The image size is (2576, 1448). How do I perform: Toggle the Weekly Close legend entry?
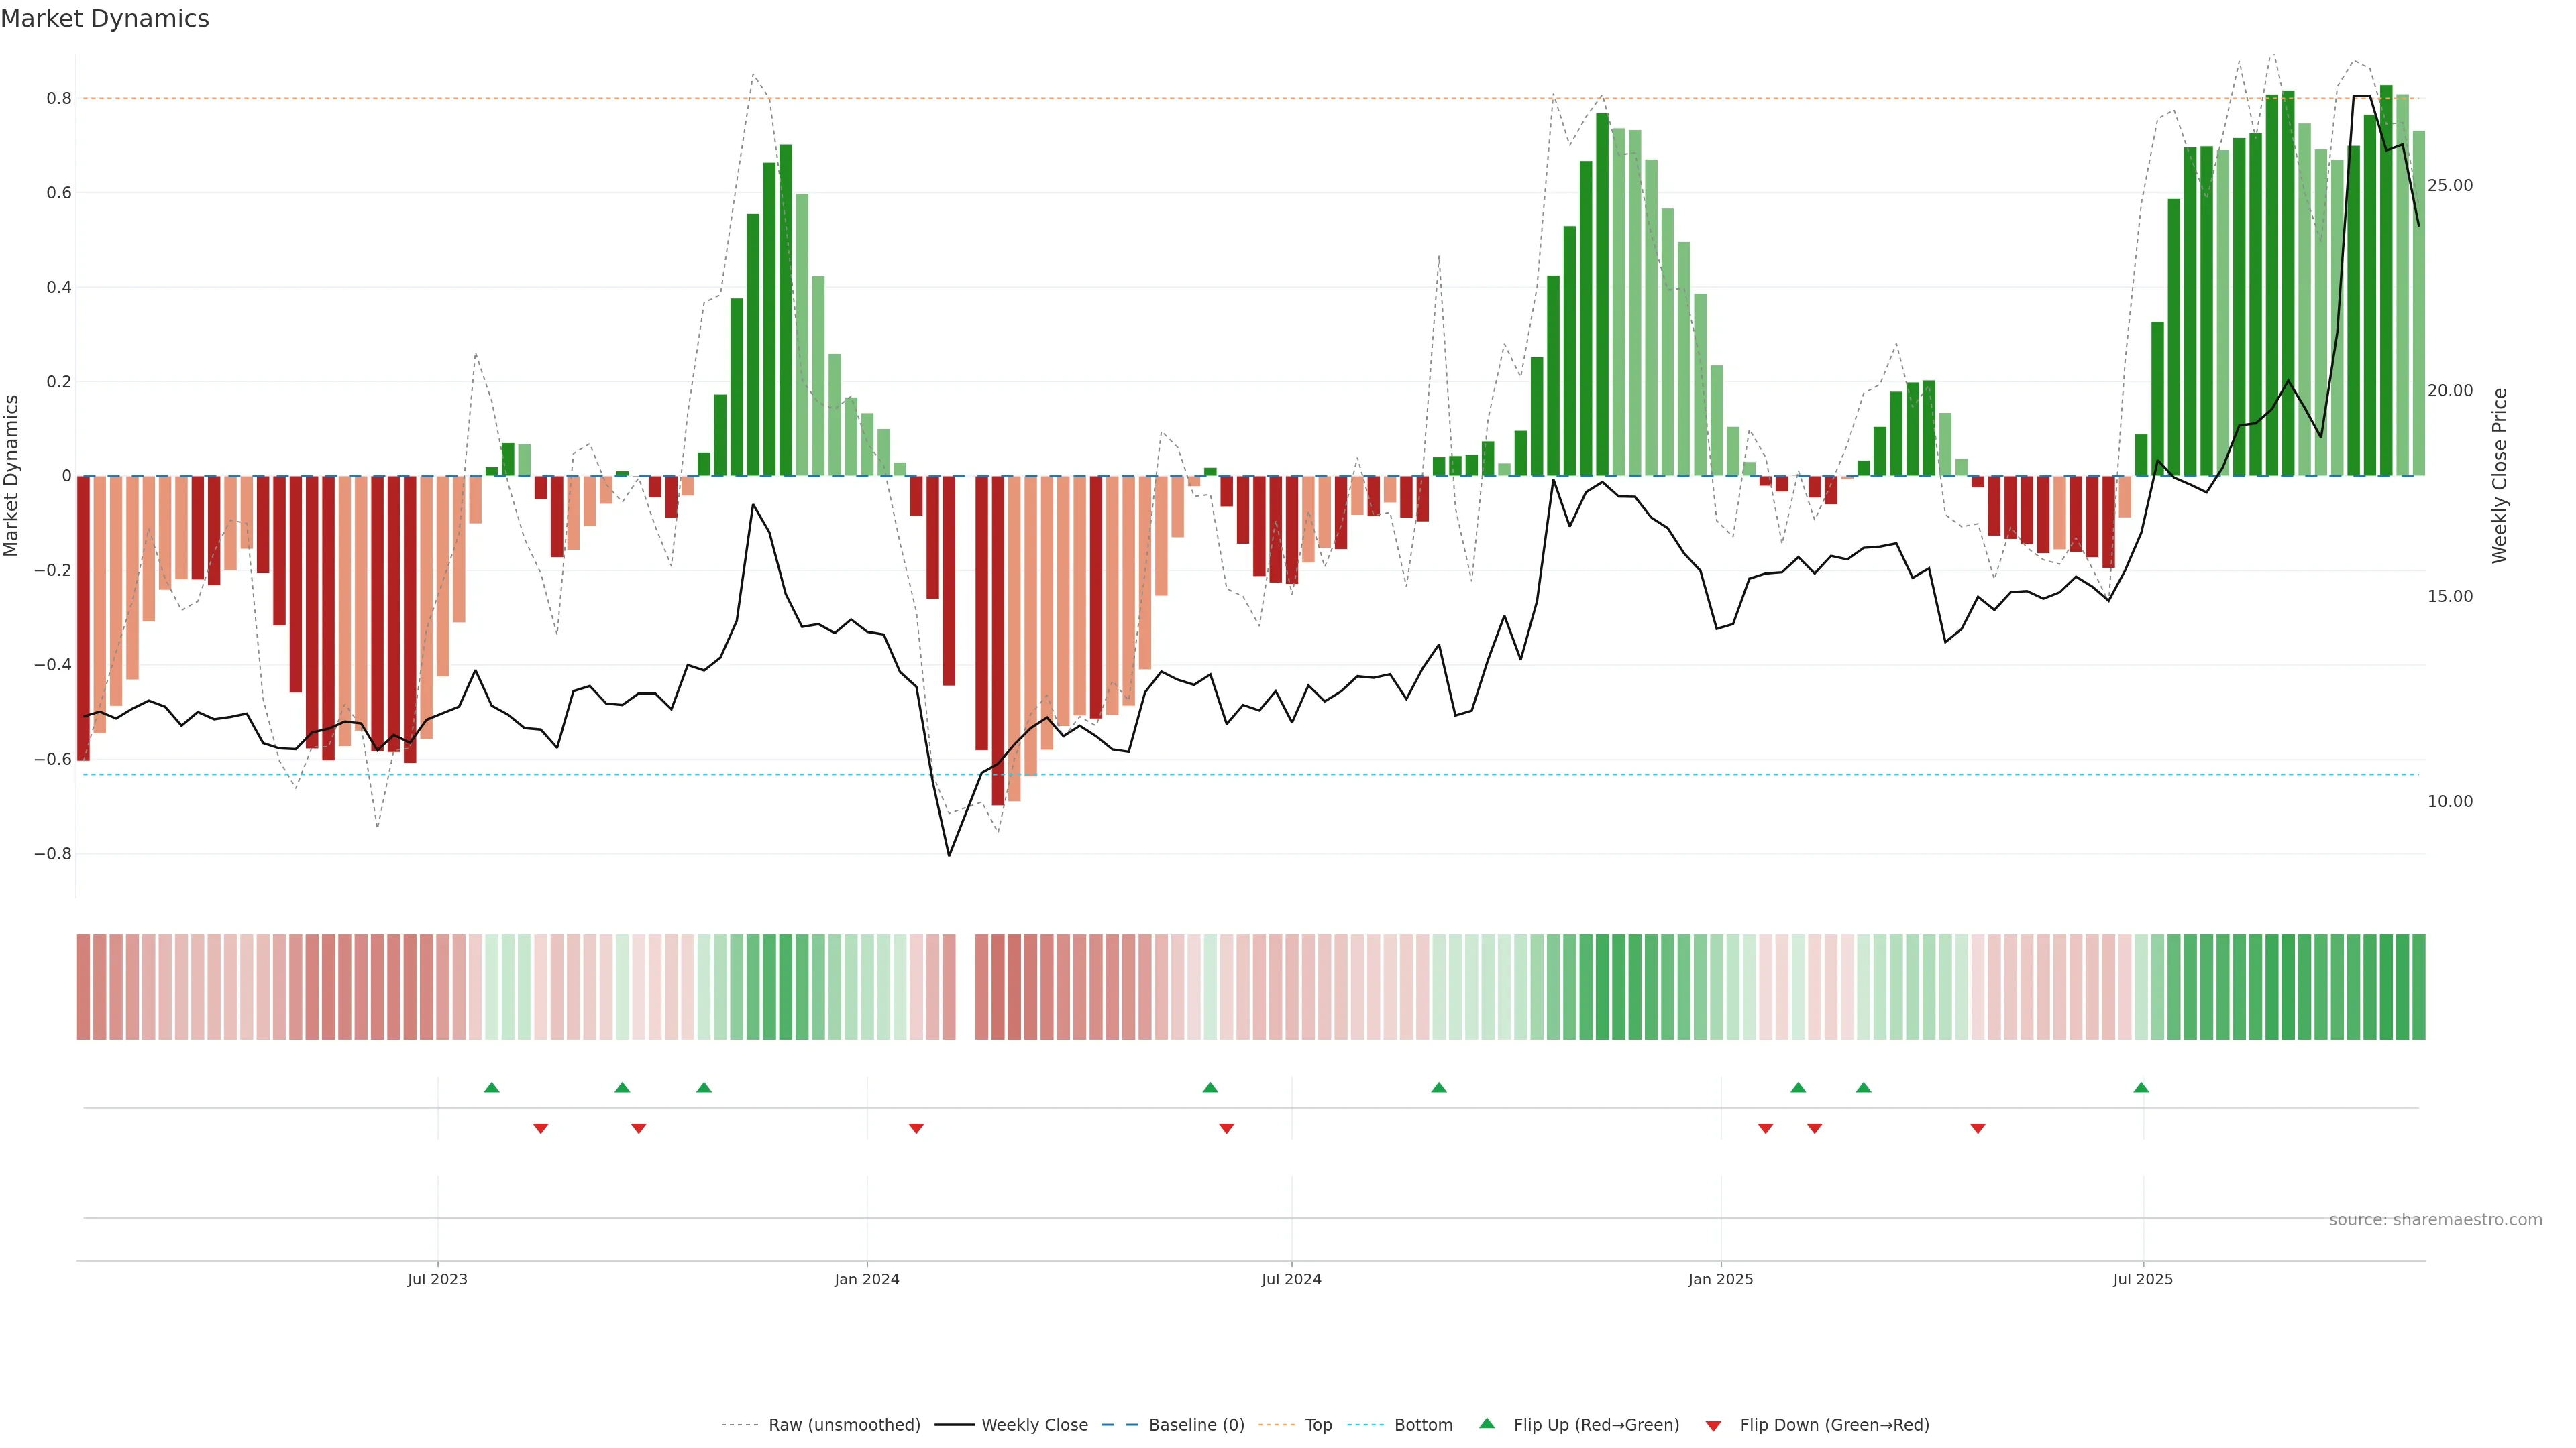click(x=1034, y=1425)
